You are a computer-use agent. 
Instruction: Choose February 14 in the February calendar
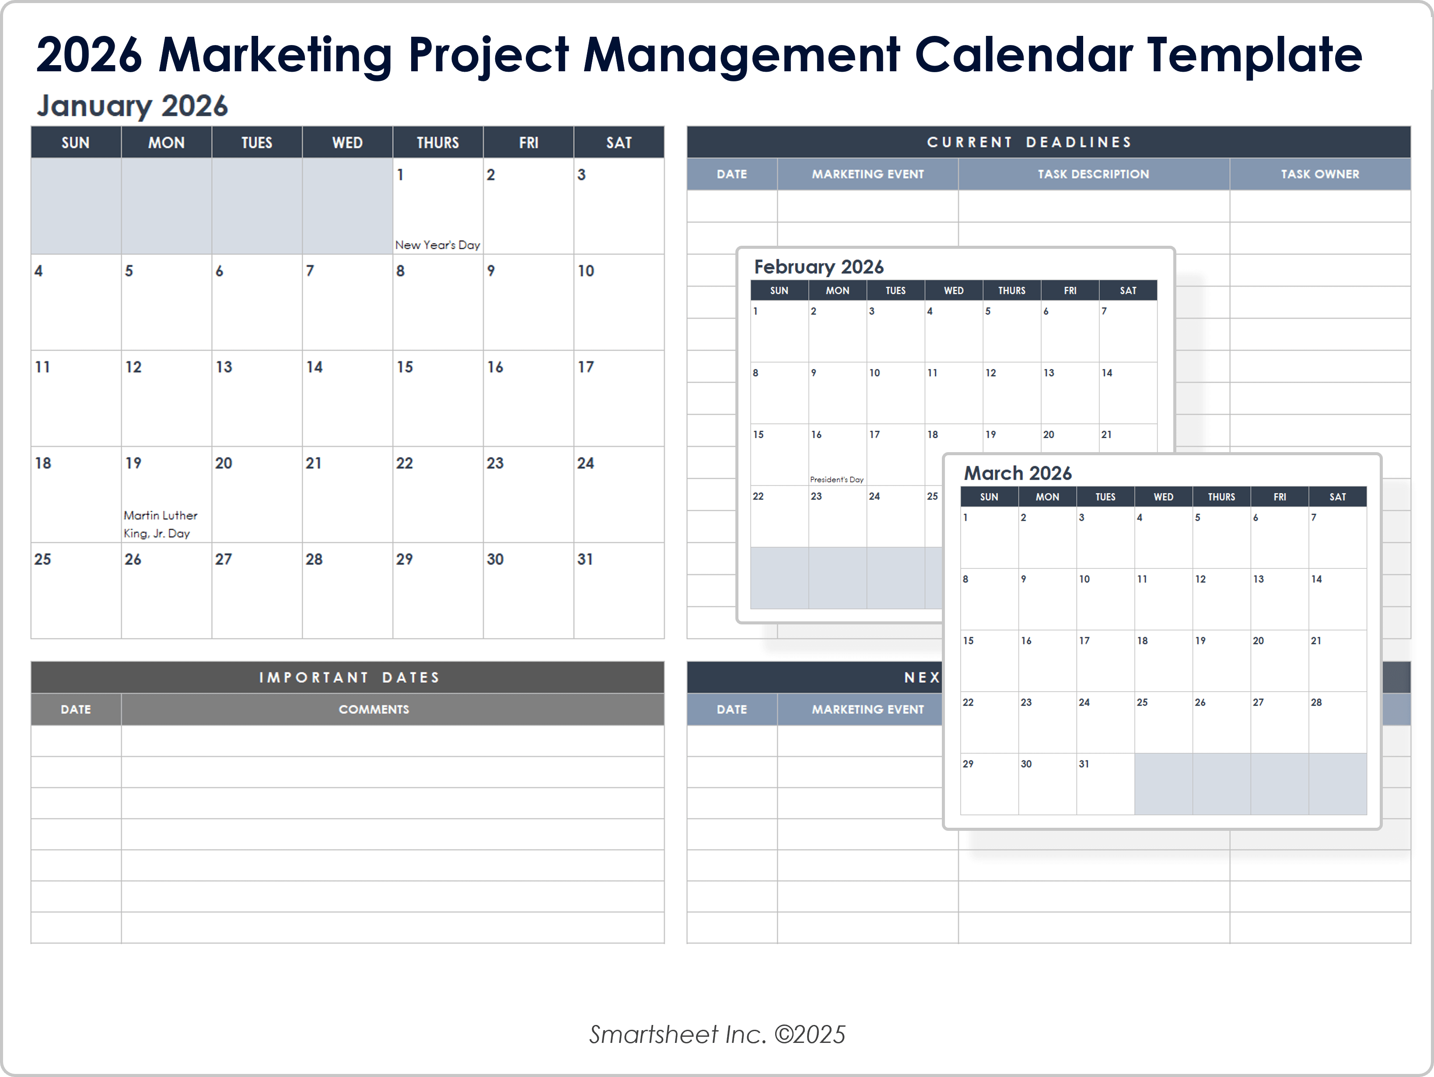[x=1127, y=393]
